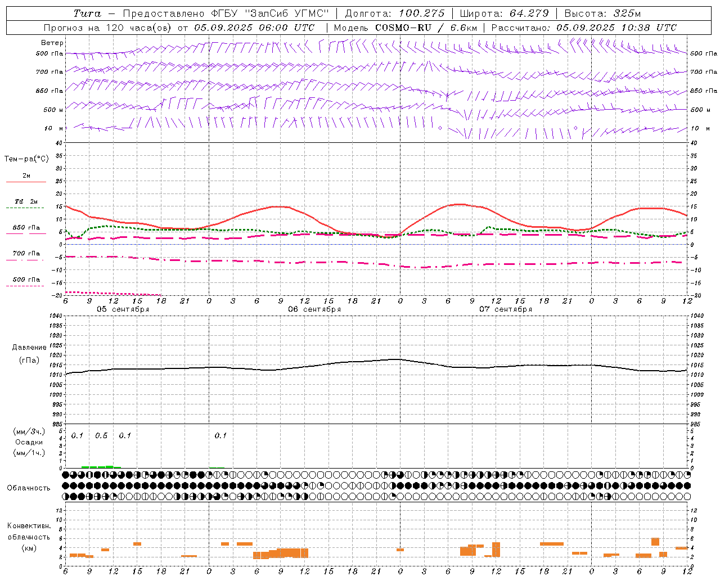
Task: Click the "850 гПа" wind level label on left
Action: (x=49, y=91)
